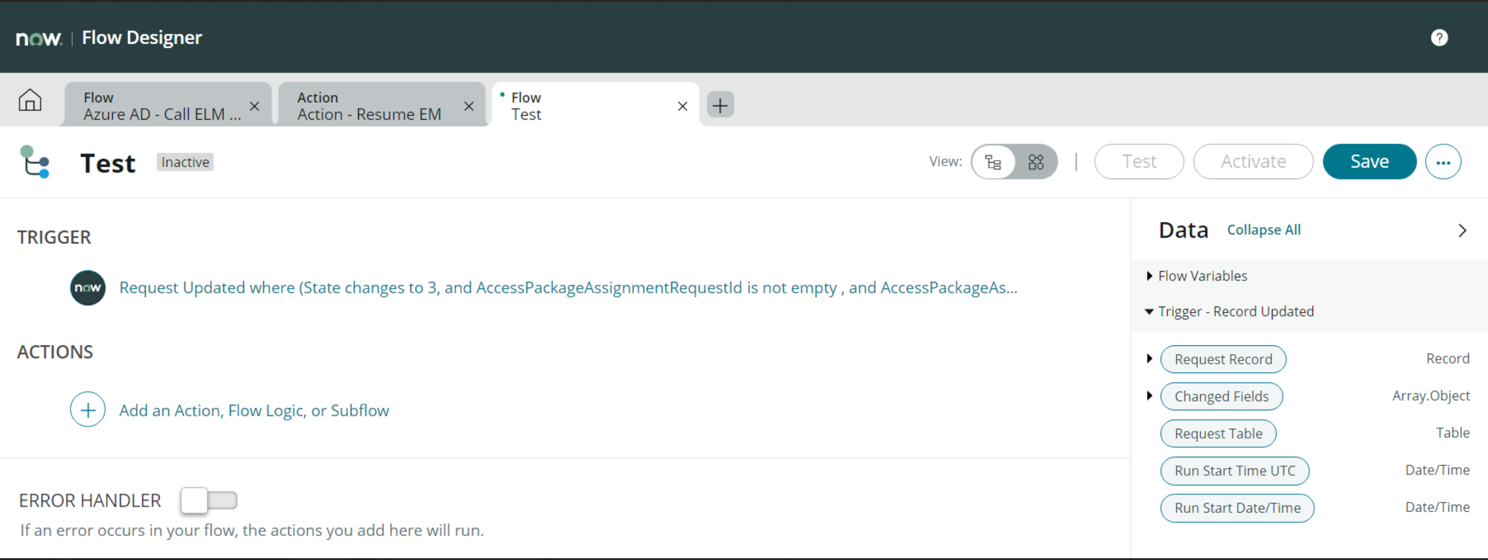Select the Changed Fields data pill
This screenshot has width=1488, height=560.
tap(1221, 397)
